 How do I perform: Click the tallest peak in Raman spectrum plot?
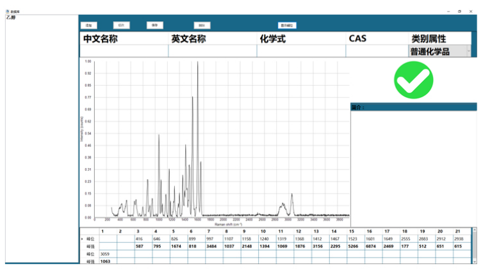197,64
